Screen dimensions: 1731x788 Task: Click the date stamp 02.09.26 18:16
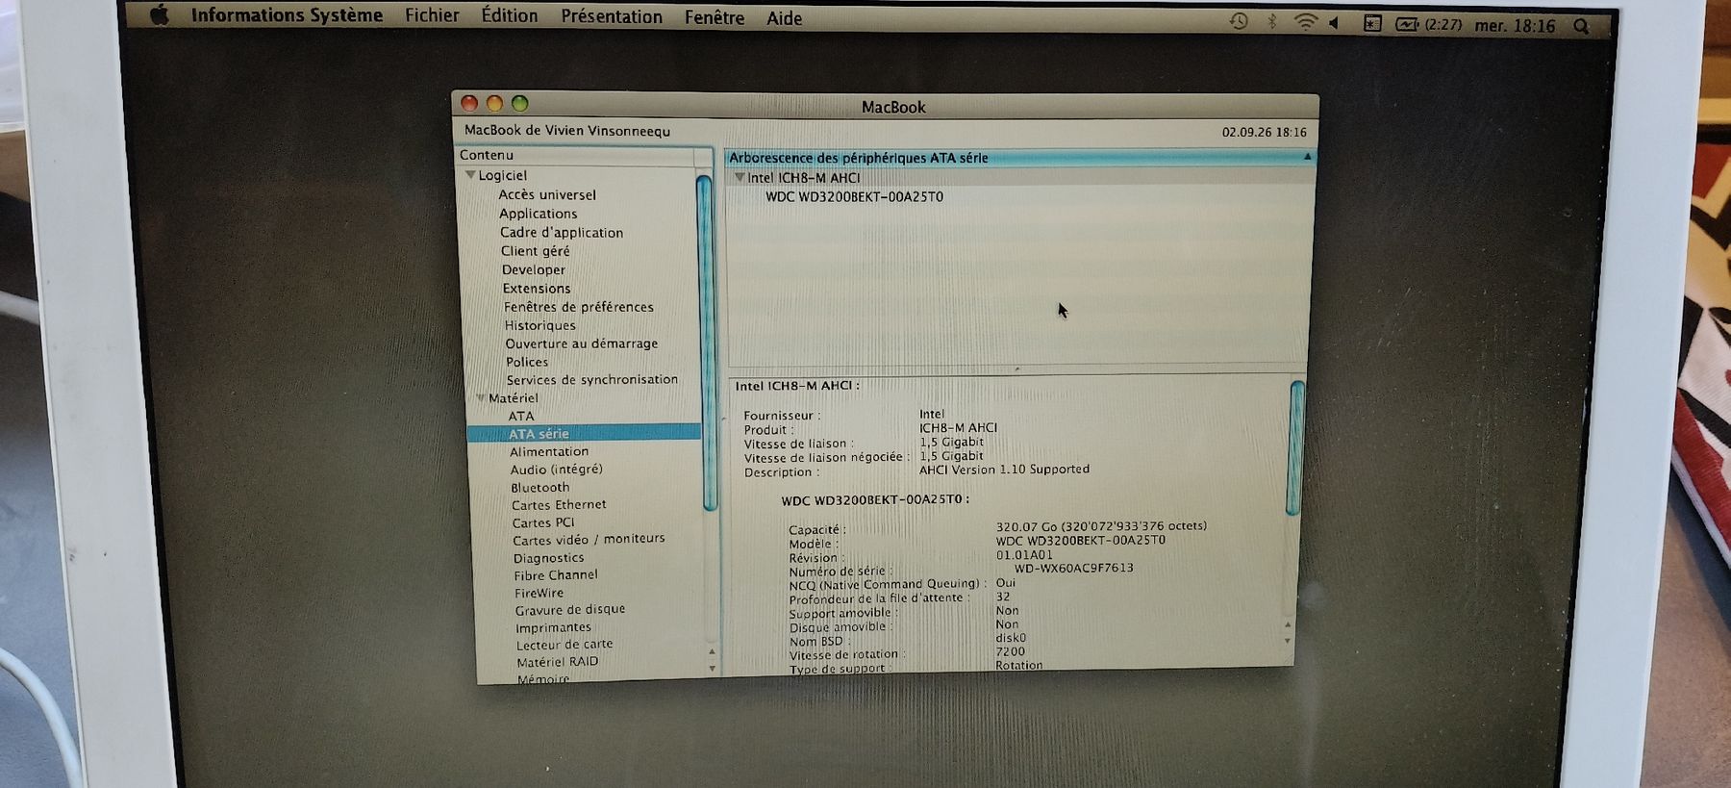[x=1264, y=132]
